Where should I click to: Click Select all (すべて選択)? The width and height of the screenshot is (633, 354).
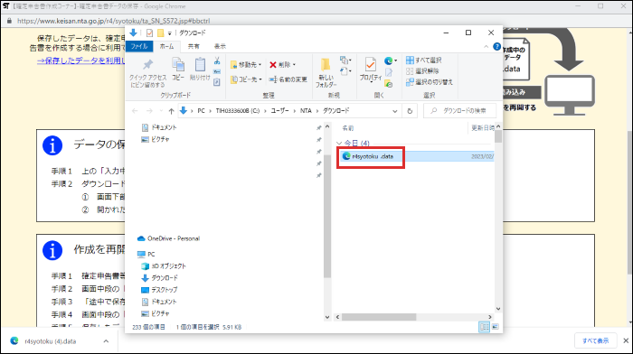[x=423, y=61]
